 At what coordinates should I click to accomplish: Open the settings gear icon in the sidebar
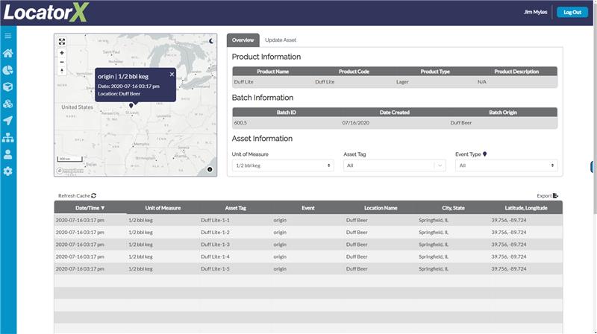tap(8, 171)
